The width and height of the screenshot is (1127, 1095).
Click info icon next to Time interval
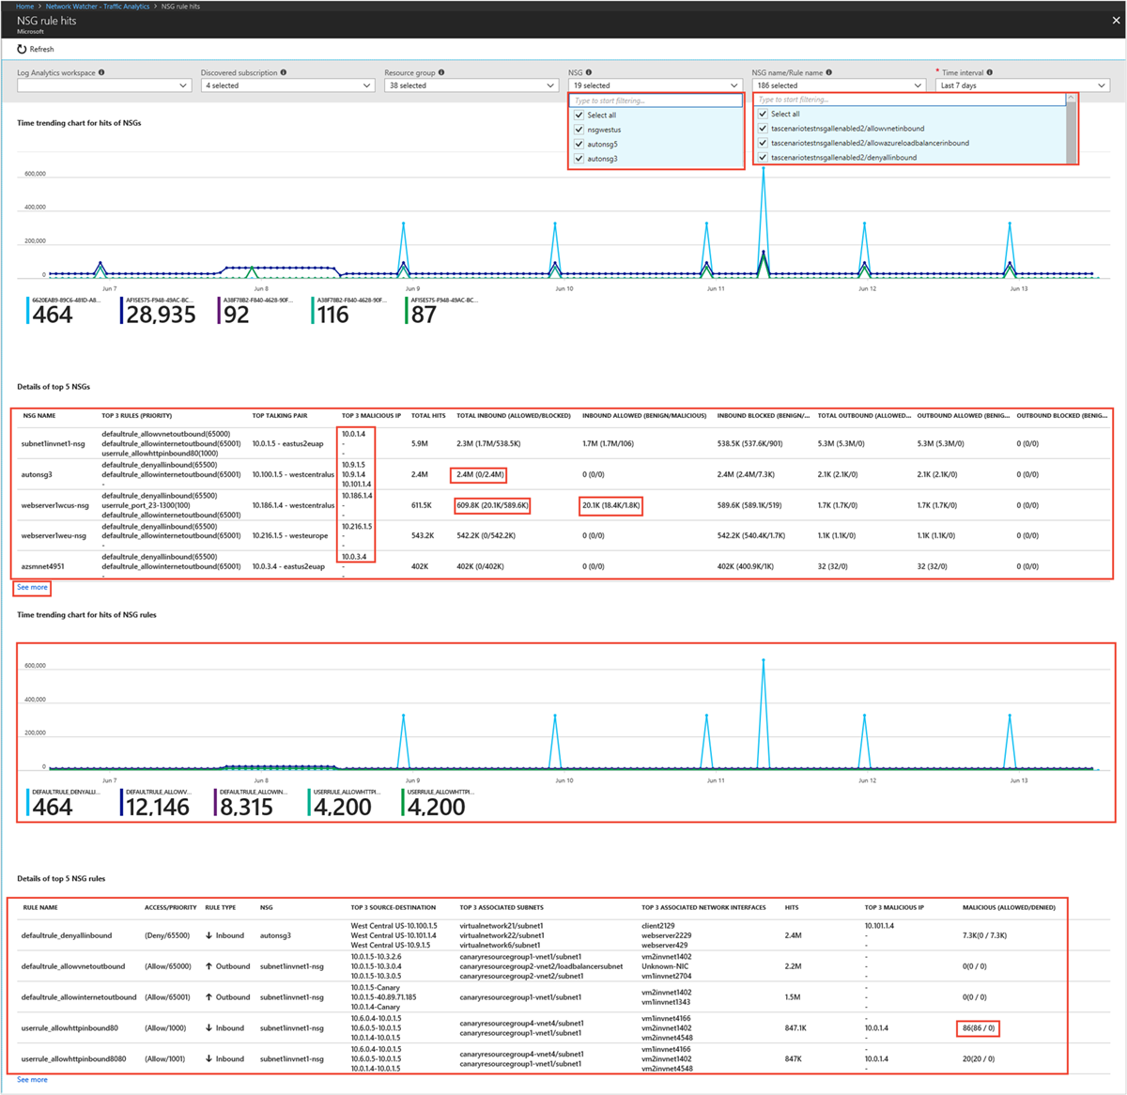[x=990, y=72]
